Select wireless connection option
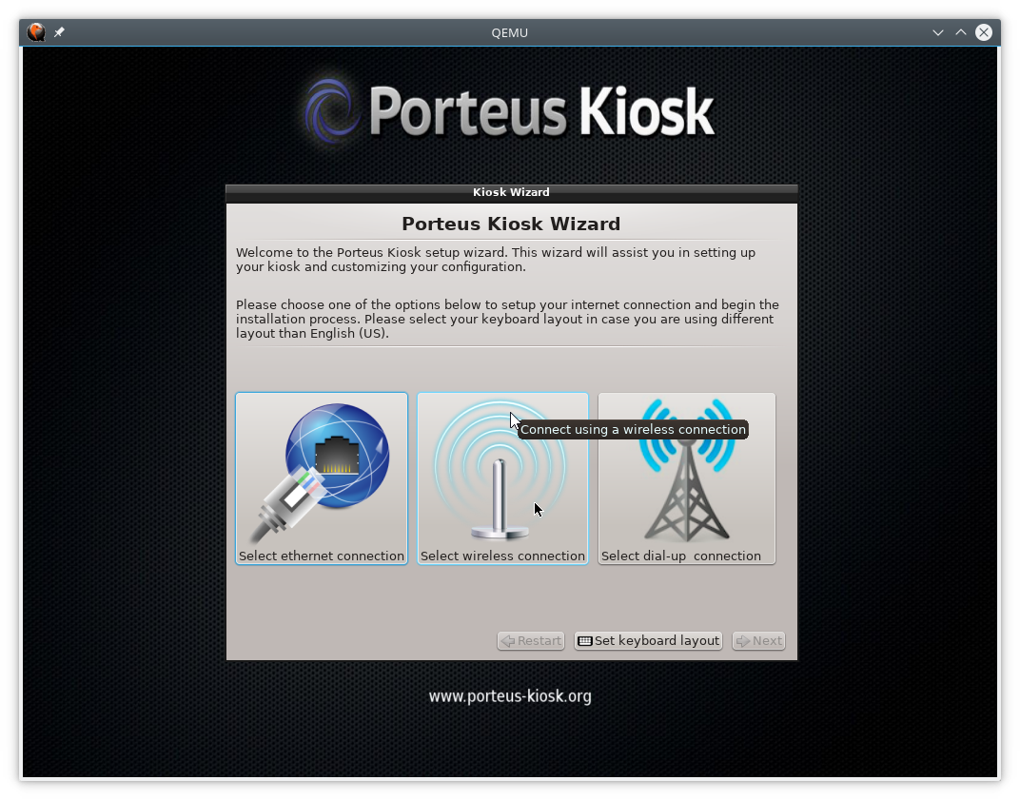Viewport: 1020px width, 800px height. [502, 478]
